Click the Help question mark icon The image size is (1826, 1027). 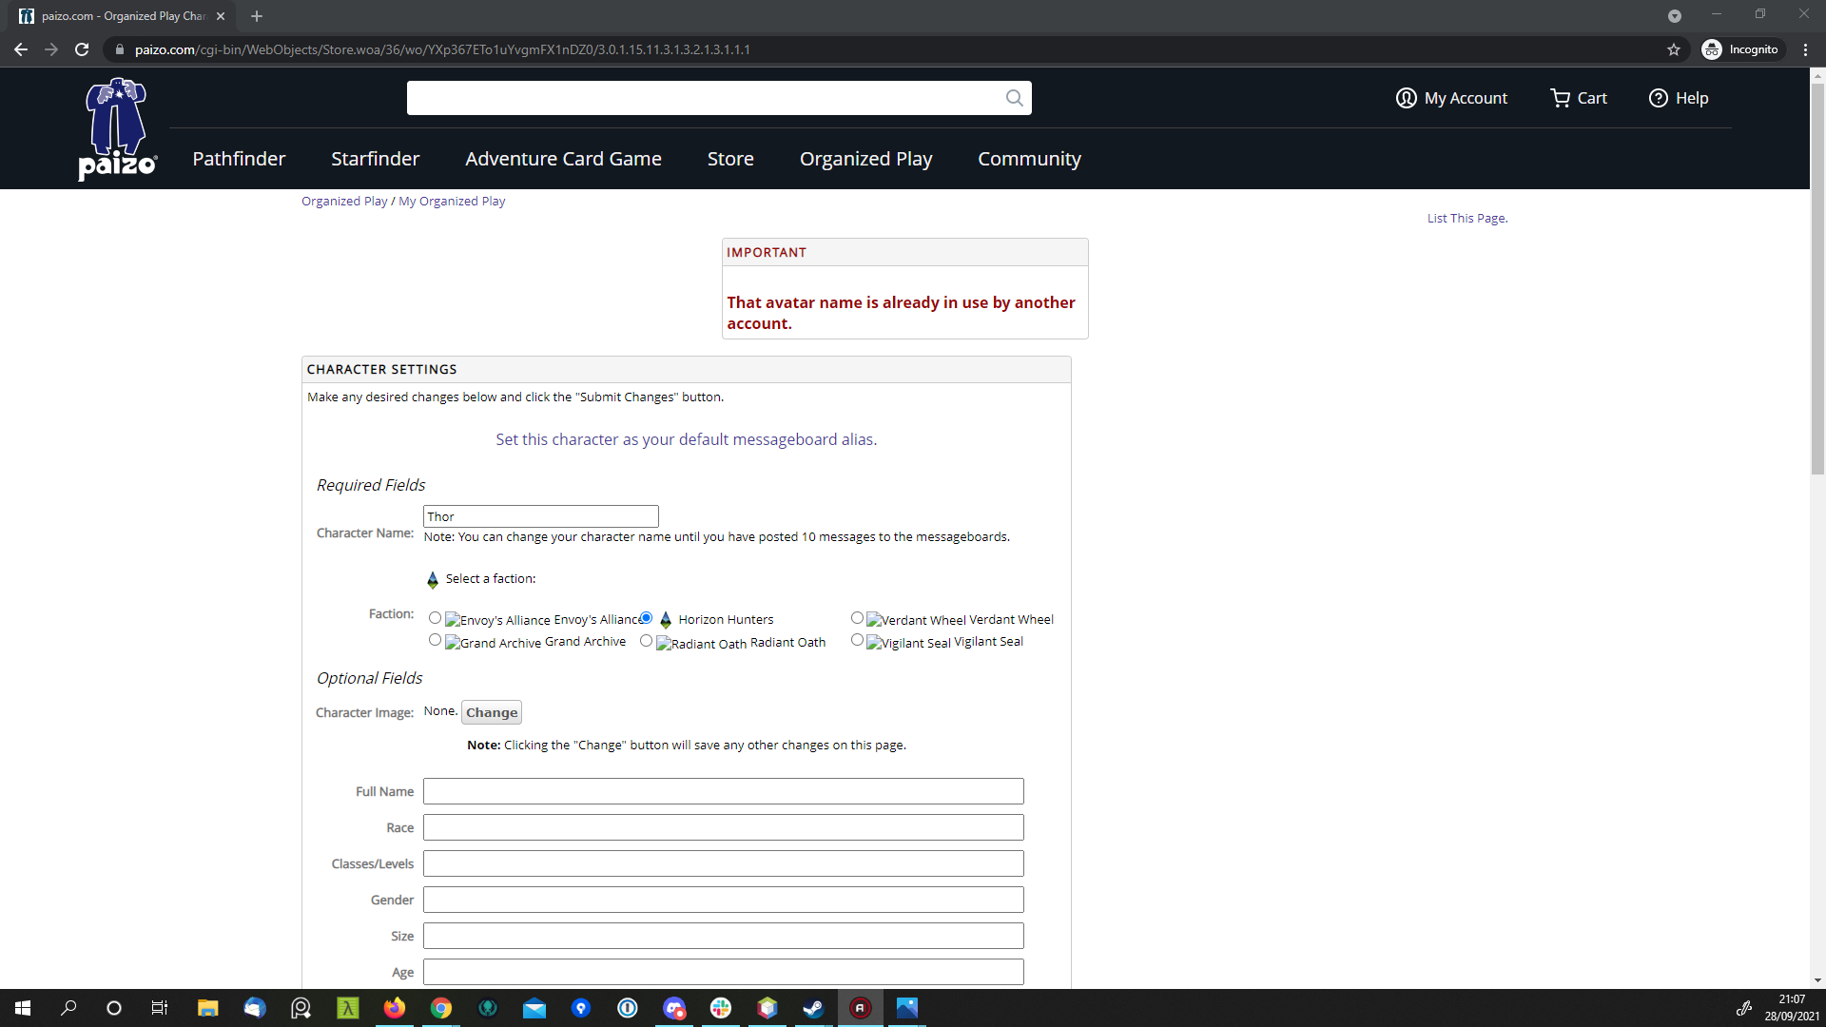1658,98
